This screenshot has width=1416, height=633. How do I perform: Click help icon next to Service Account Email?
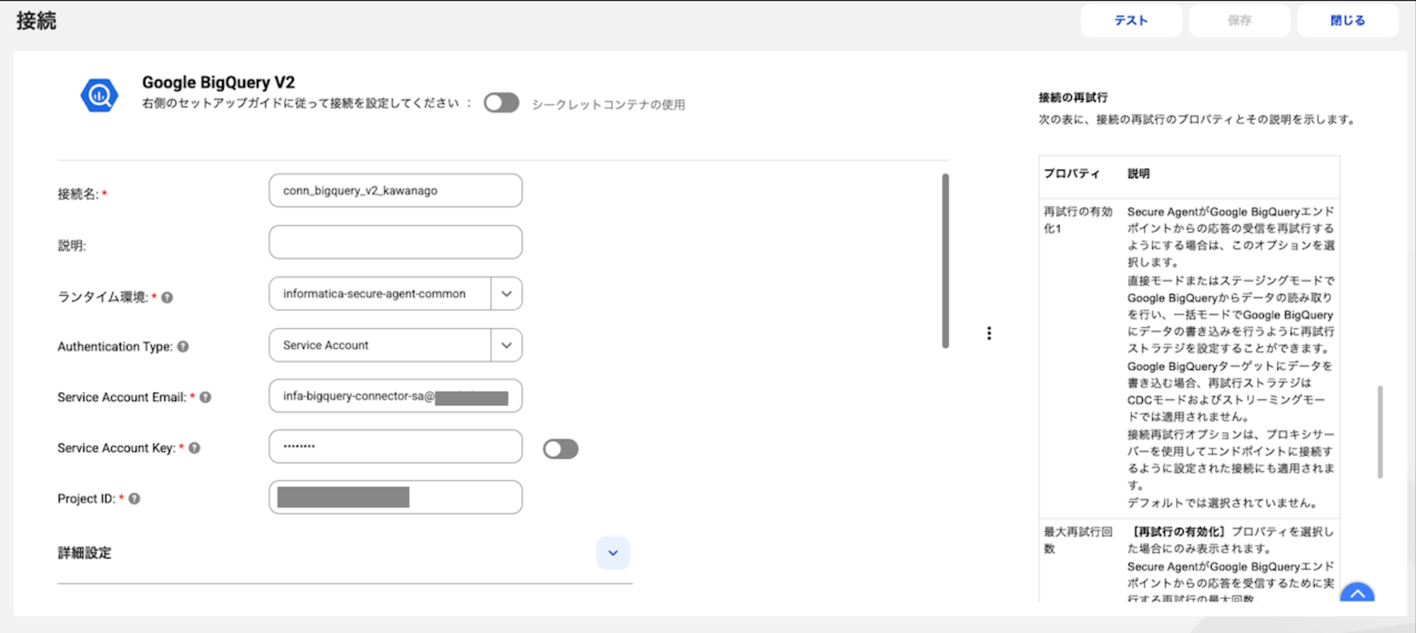pos(205,397)
